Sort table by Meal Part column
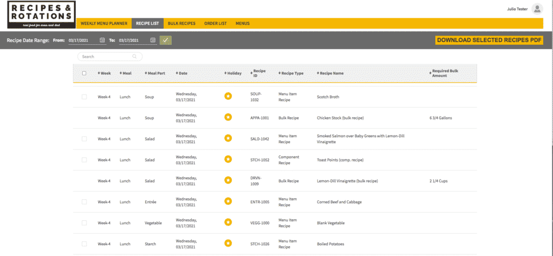 [154, 73]
